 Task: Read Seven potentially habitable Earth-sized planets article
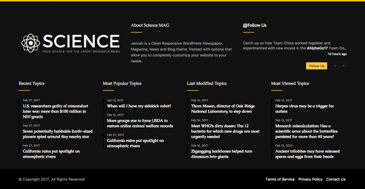pyautogui.click(x=56, y=134)
